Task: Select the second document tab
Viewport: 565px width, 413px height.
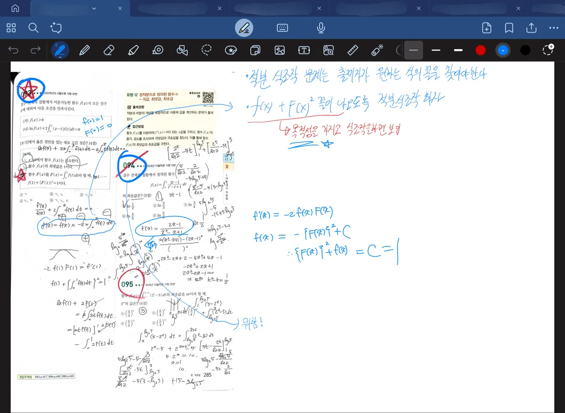Action: 180,8
